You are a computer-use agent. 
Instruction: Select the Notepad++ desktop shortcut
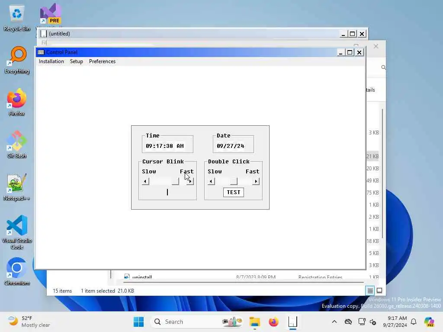[17, 188]
